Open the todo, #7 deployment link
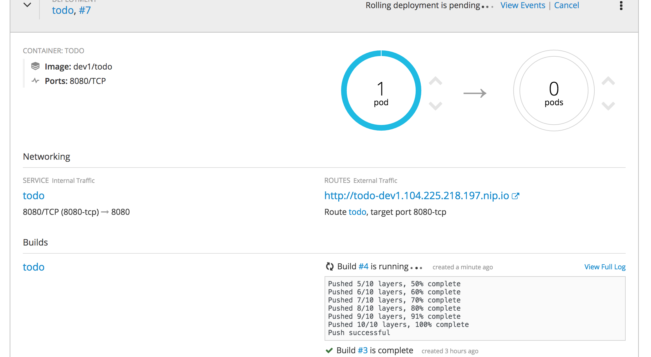This screenshot has width=651, height=357. pos(71,10)
